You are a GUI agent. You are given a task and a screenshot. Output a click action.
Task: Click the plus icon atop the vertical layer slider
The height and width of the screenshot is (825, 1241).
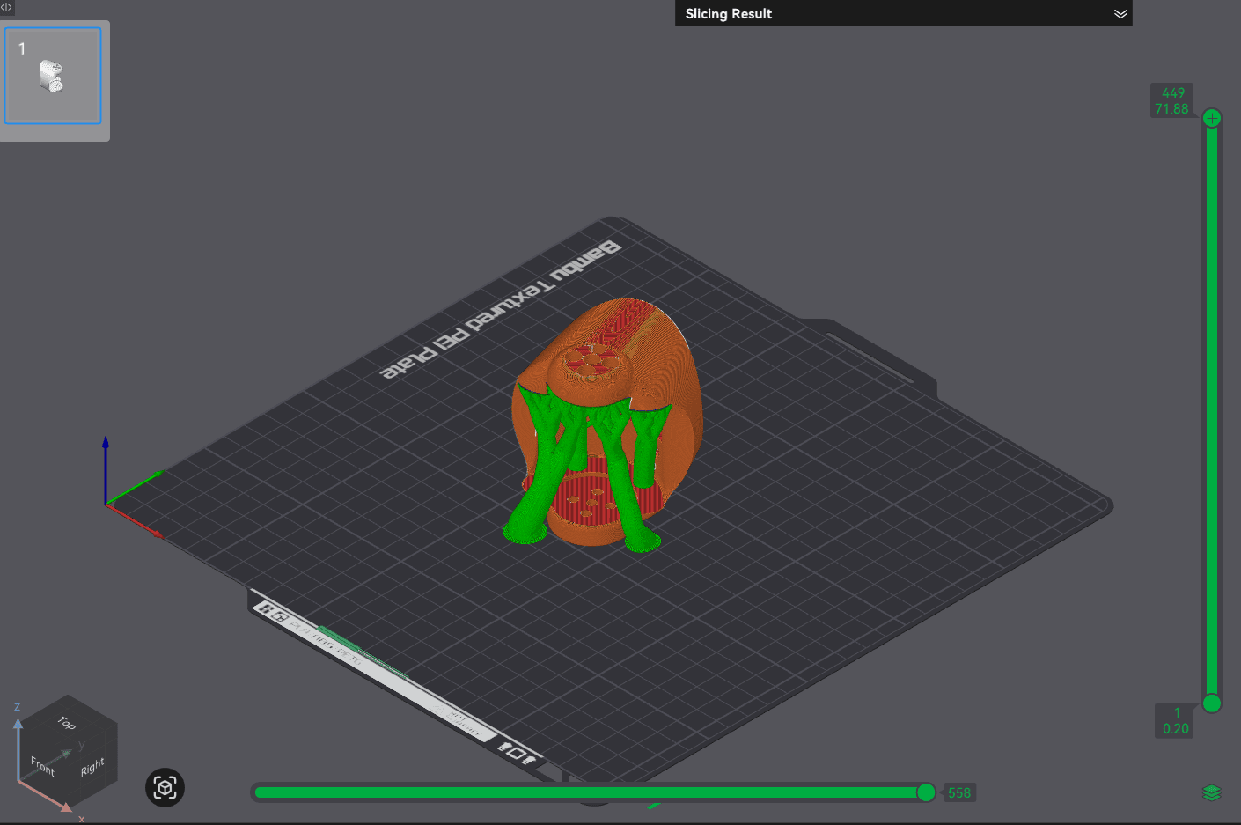1212,117
